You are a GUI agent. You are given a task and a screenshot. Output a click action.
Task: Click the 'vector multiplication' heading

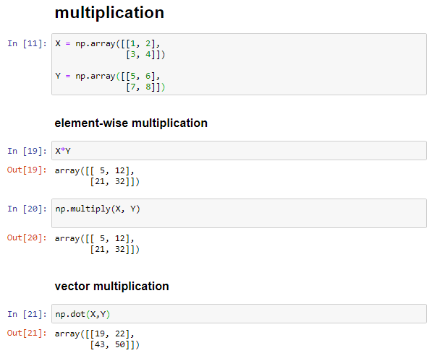click(111, 286)
